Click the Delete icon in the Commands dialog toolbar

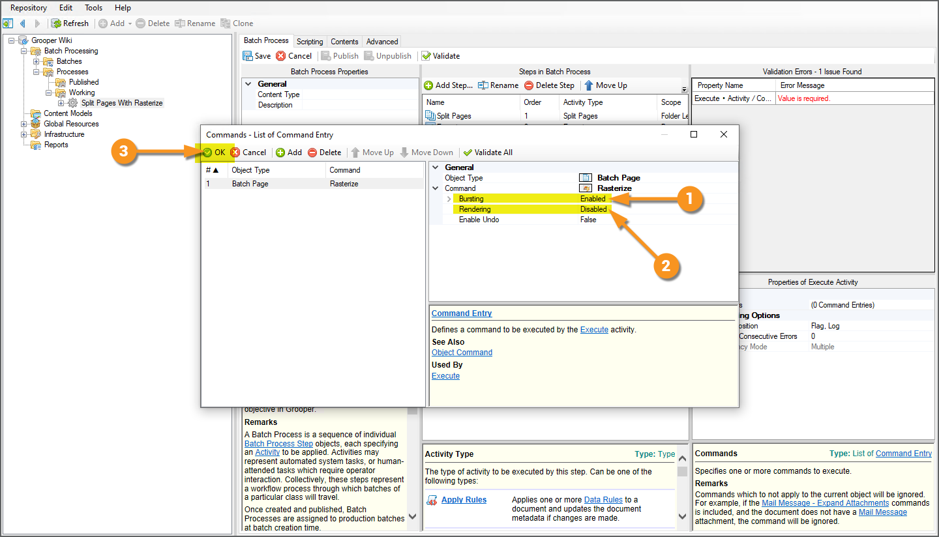313,152
